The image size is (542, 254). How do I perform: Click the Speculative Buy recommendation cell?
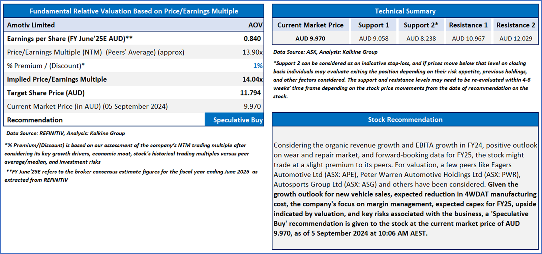tap(238, 120)
